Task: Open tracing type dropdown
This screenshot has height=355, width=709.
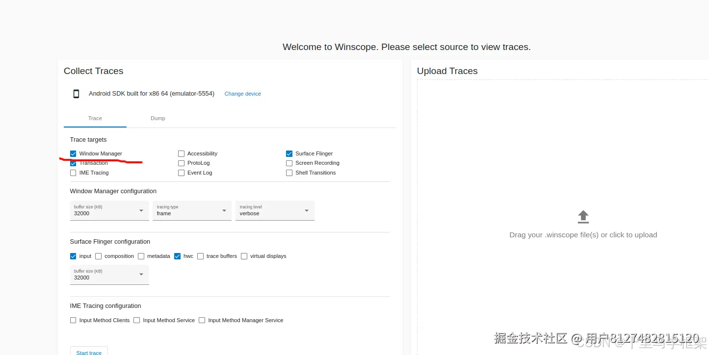Action: [x=192, y=211]
